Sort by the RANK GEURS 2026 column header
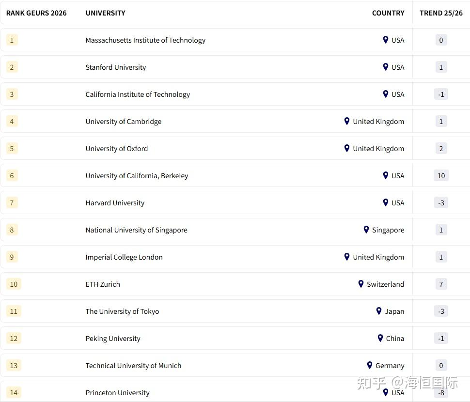This screenshot has height=402, width=470. coord(36,13)
